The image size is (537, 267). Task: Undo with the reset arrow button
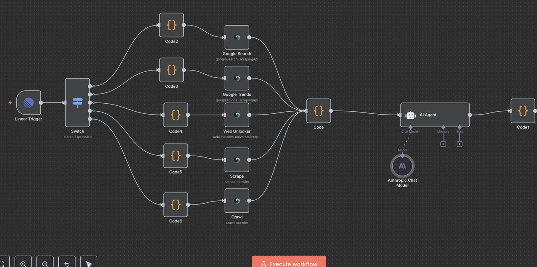67,264
